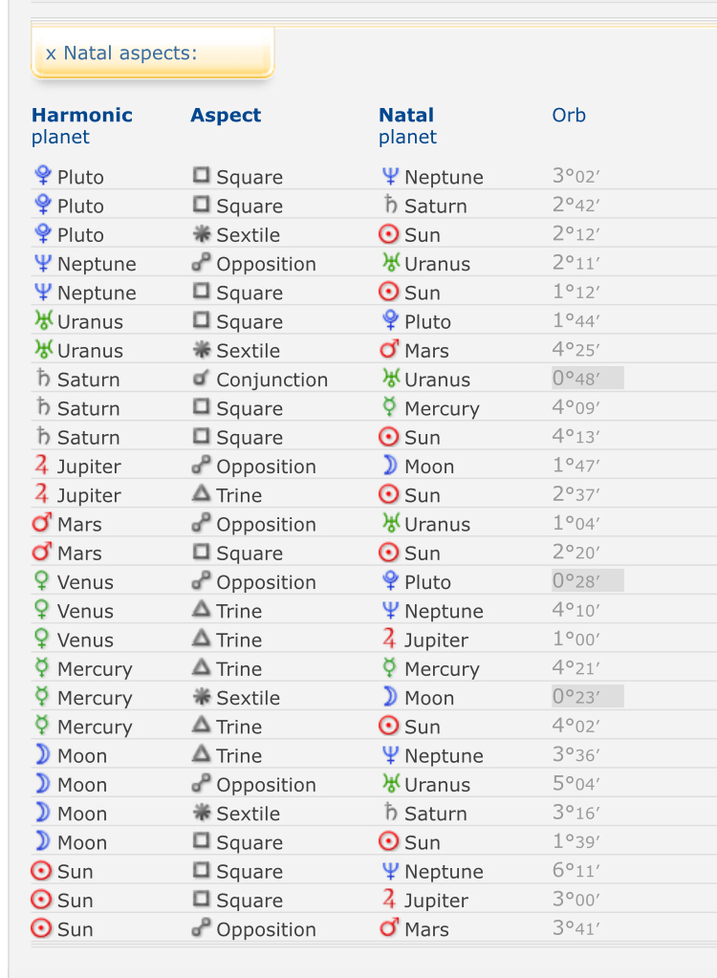Click natal Moon glyph in Jupiter opposition Moon row
The image size is (717, 978).
click(389, 467)
